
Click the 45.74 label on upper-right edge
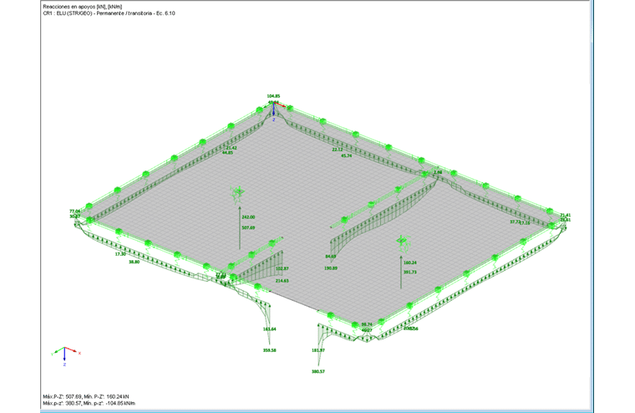click(x=346, y=156)
